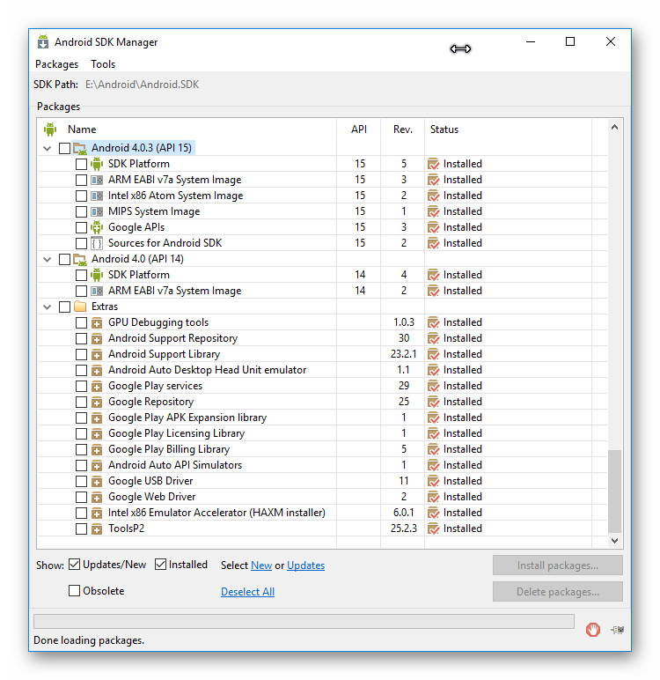
Task: Click the Rev. column header
Action: [x=402, y=129]
